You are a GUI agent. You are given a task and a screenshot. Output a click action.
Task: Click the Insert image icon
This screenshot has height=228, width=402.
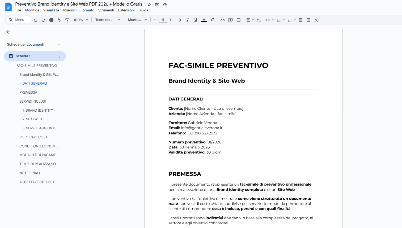coord(239,20)
